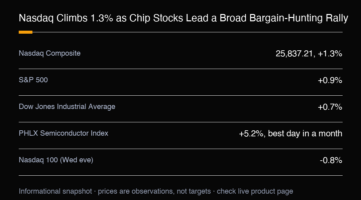The width and height of the screenshot is (361, 200).
Task: Select the Nasdaq 100 -0.8% value
Action: pyautogui.click(x=331, y=160)
